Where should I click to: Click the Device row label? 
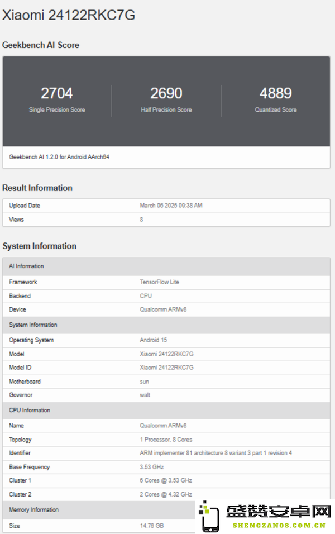coord(17,309)
